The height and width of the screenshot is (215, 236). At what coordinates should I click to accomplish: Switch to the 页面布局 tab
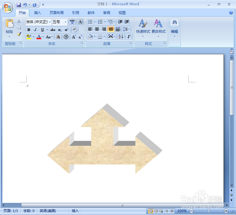57,13
